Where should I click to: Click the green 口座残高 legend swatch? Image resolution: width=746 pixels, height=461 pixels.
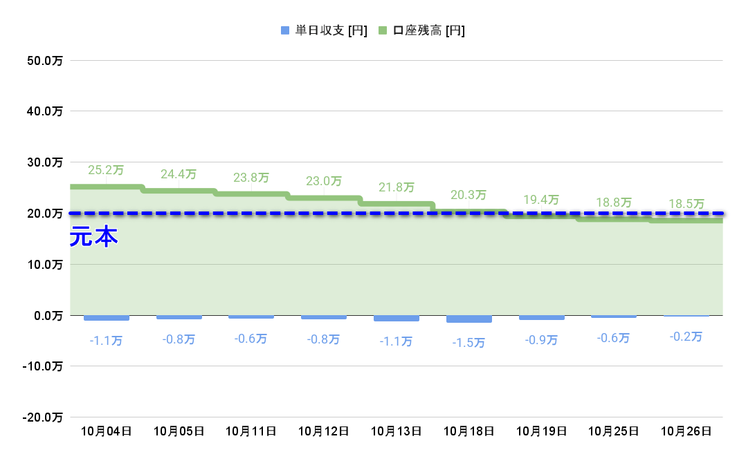pyautogui.click(x=383, y=30)
